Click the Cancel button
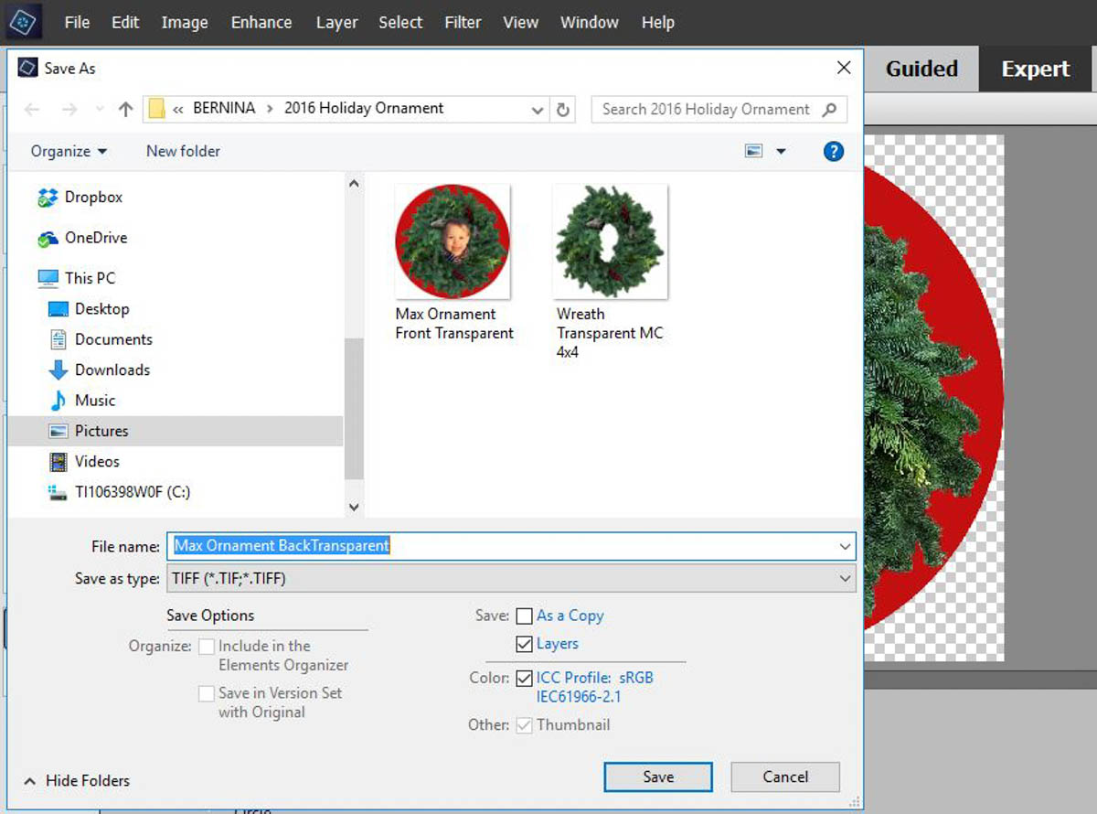Screen dimensions: 1097x814 [x=785, y=777]
